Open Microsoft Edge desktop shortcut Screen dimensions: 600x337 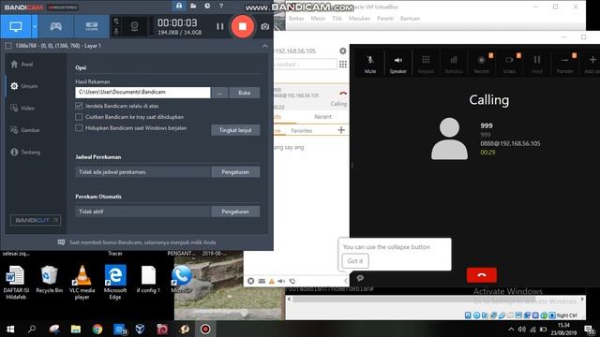pyautogui.click(x=115, y=283)
